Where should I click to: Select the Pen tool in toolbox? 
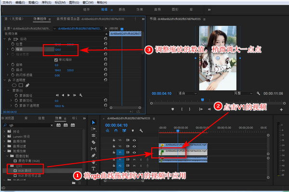pos(93,156)
